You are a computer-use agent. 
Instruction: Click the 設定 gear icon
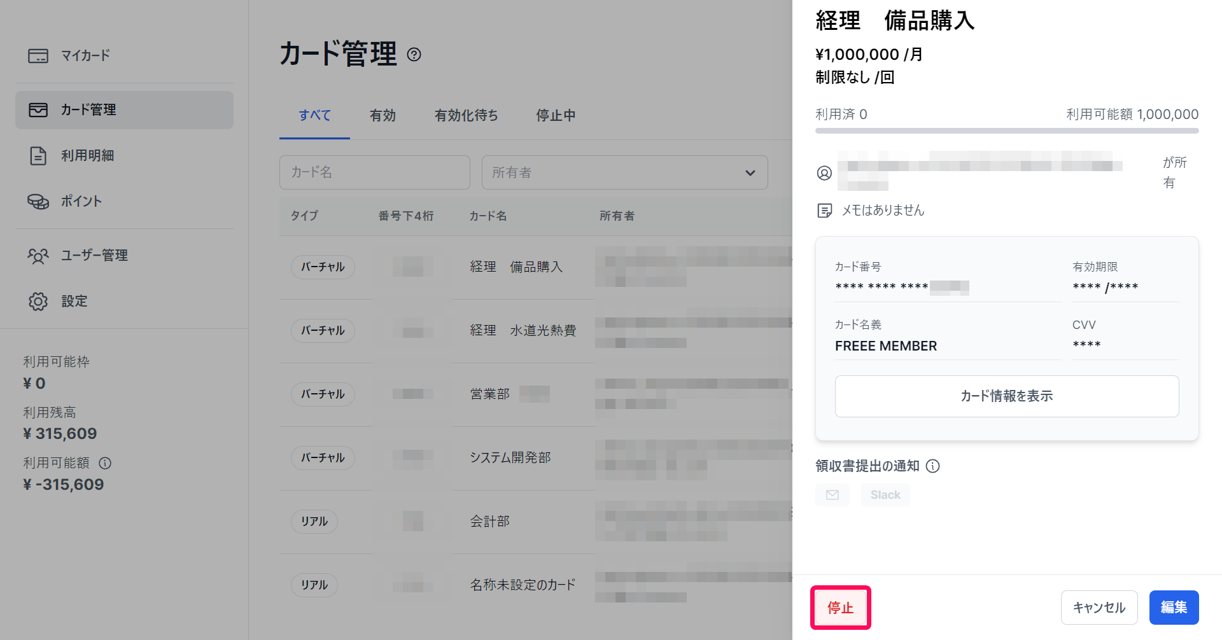point(38,302)
